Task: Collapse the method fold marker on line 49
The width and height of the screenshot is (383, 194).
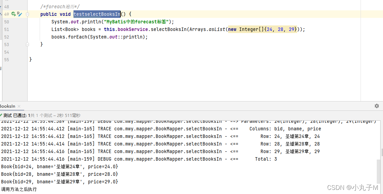Action: click(x=27, y=14)
